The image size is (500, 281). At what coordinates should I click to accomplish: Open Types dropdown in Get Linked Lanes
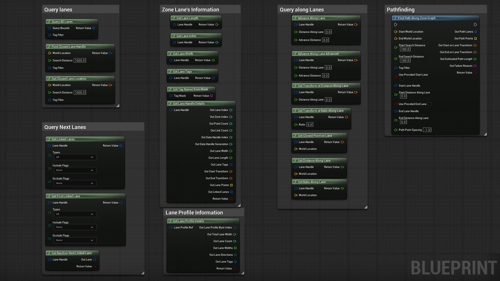coord(75,157)
